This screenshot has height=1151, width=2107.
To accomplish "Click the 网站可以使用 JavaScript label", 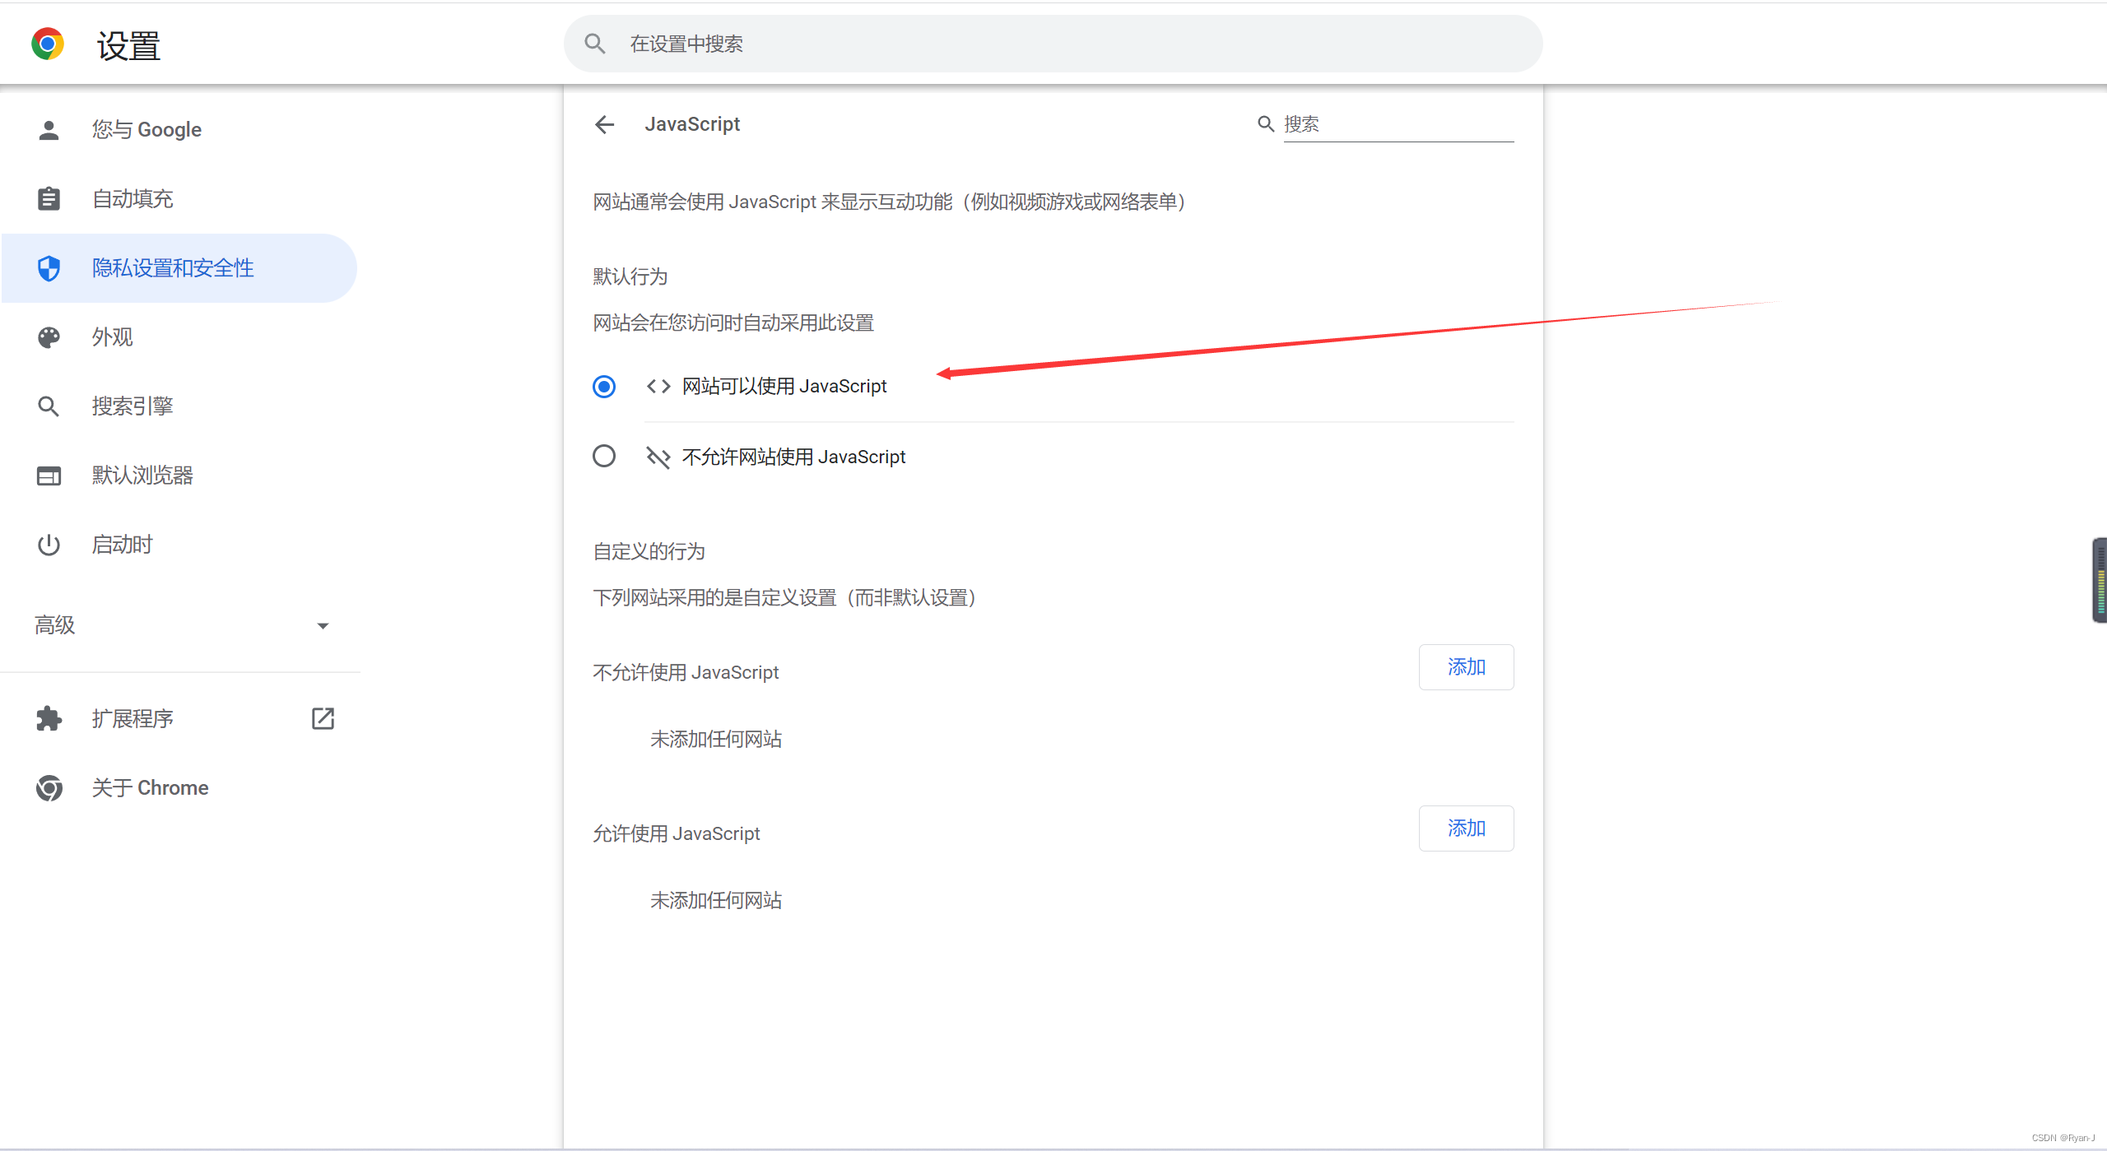I will coord(784,386).
